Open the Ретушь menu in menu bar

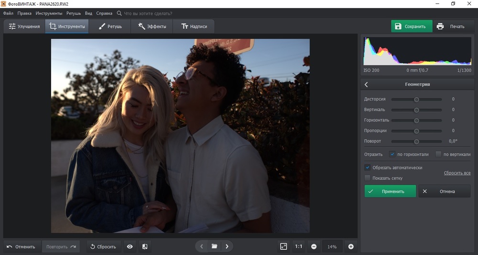tap(73, 13)
